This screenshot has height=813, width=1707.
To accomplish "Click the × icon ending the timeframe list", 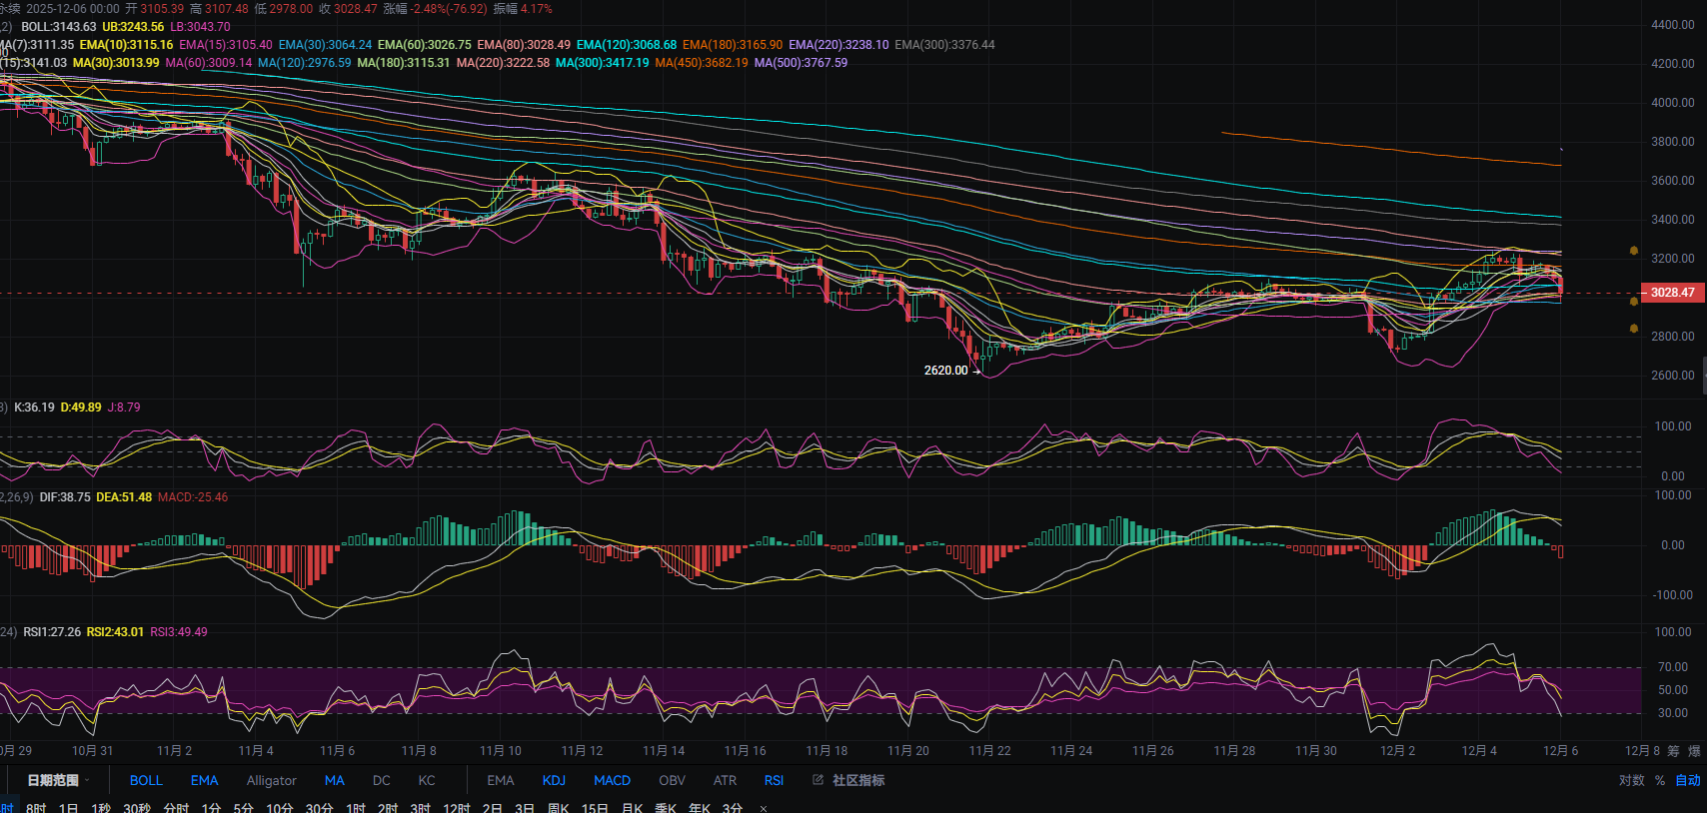I will coord(764,808).
